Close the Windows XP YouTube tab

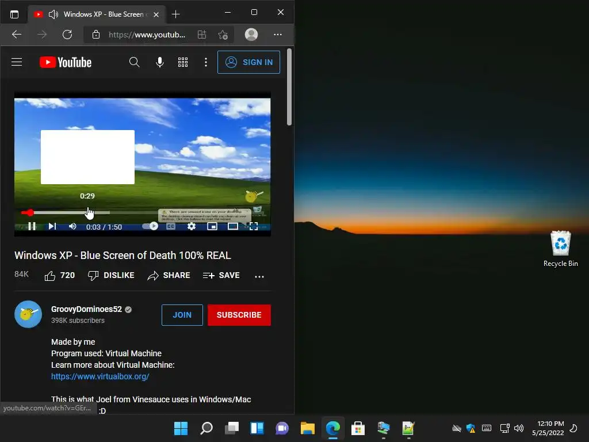coord(156,14)
